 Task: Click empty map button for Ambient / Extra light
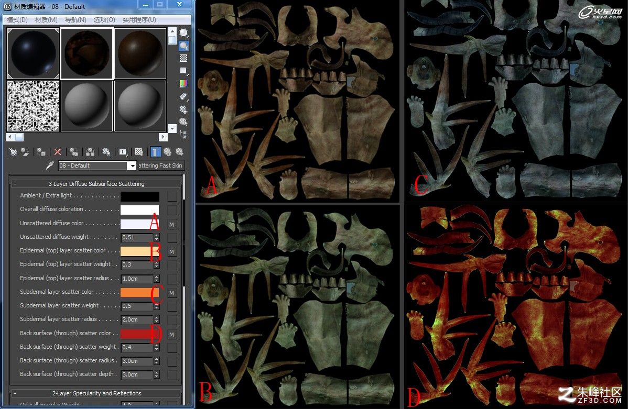click(x=172, y=196)
